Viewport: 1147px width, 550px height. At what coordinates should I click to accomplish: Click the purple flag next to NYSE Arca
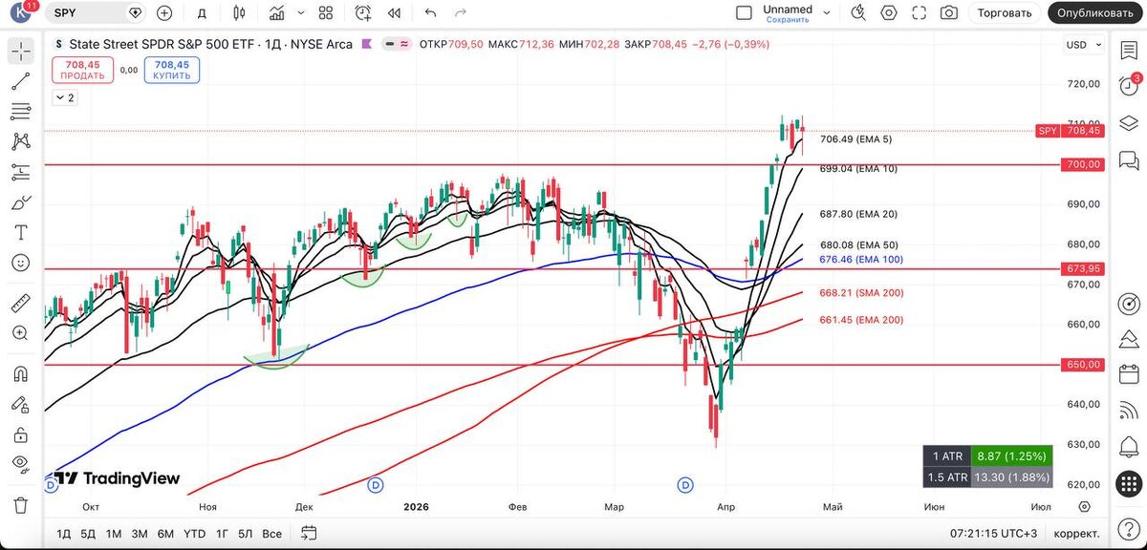click(368, 44)
